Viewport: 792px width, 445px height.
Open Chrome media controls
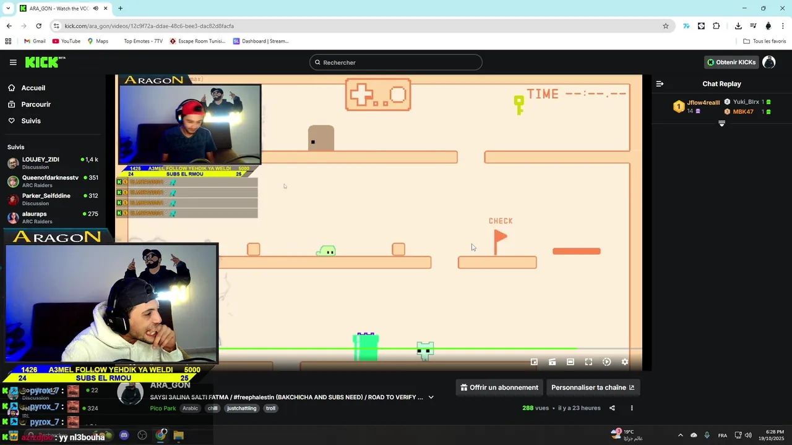point(753,26)
